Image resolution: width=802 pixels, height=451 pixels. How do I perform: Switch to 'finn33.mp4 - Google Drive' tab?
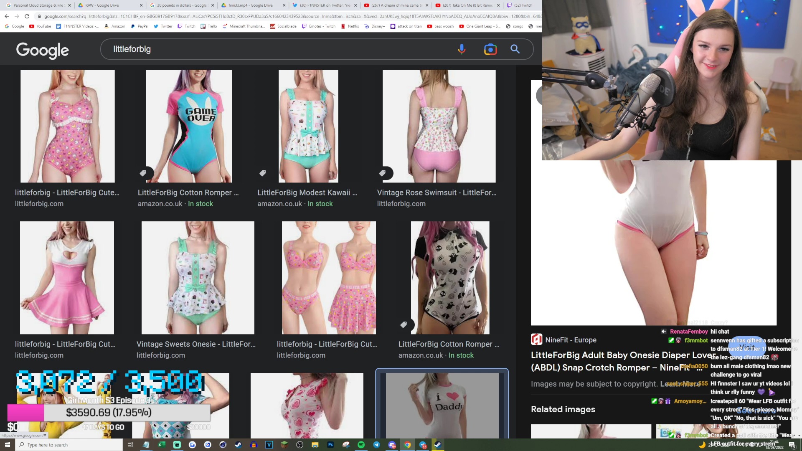(x=253, y=5)
